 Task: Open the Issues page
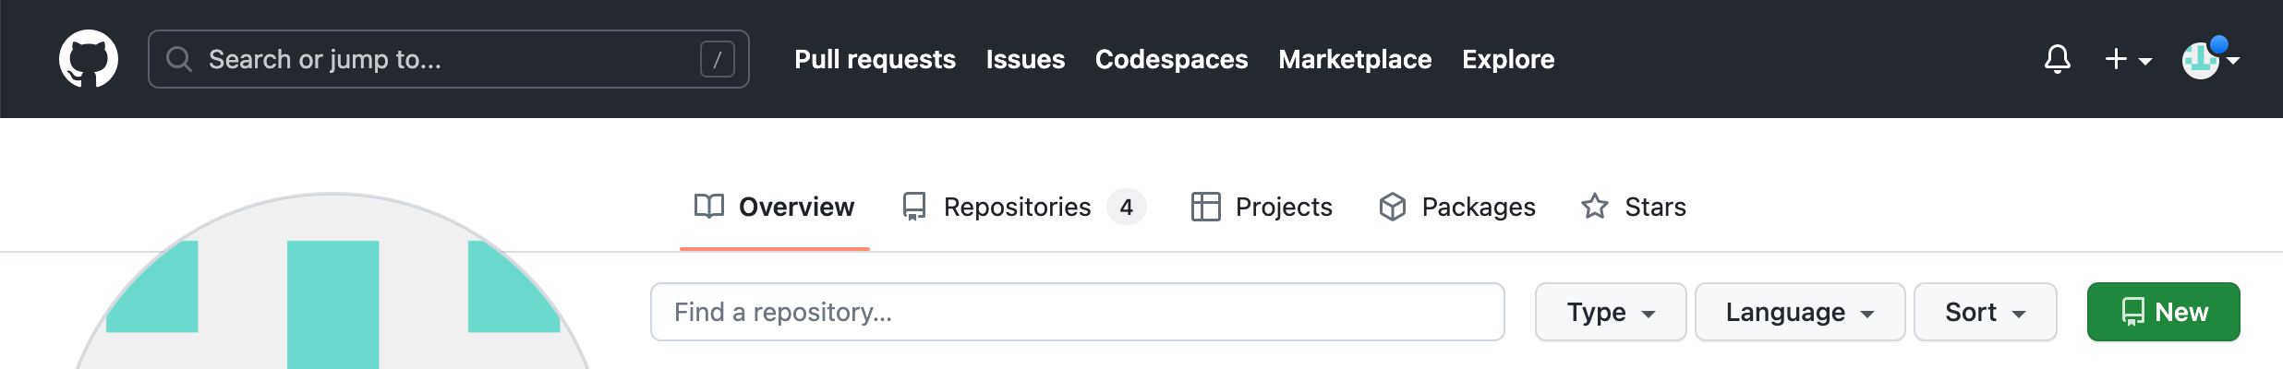pos(1025,59)
